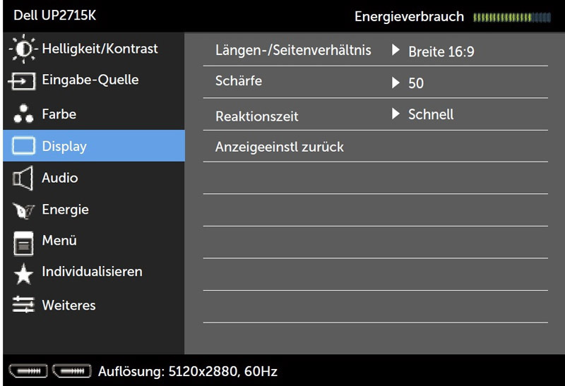The image size is (565, 386).
Task: Click the Display monitor icon
Action: coord(23,146)
